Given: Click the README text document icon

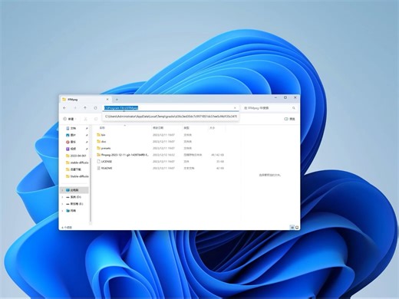Looking at the screenshot, I should click(x=98, y=168).
